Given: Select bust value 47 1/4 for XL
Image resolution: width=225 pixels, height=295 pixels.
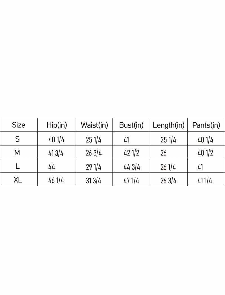Looking at the screenshot, I should point(131,181).
